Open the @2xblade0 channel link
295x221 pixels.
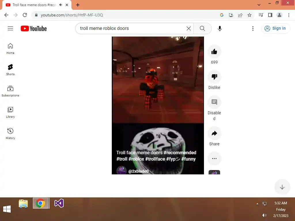point(139,171)
